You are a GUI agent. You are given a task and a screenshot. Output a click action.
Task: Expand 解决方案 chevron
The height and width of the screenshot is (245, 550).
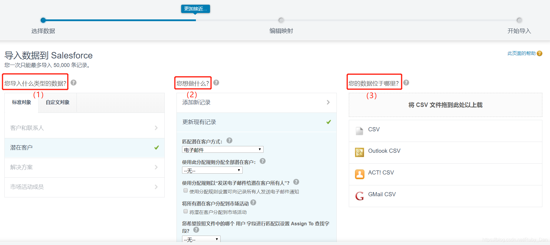(x=156, y=167)
